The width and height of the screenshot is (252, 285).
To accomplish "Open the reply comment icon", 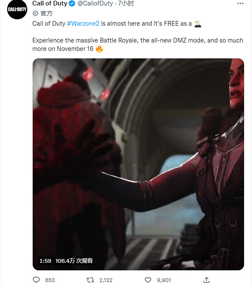I will pos(36,280).
